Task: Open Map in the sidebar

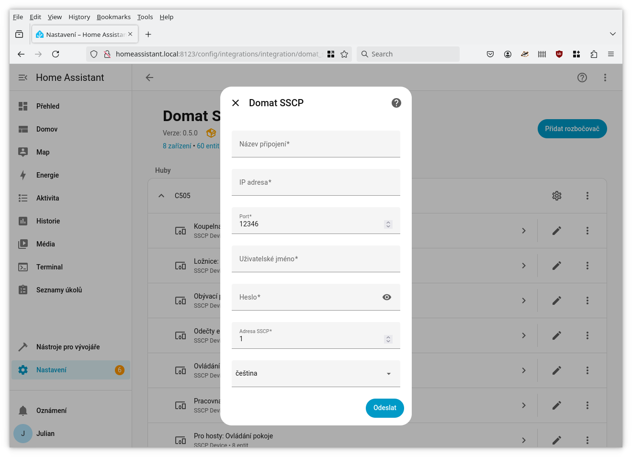Action: 71,152
